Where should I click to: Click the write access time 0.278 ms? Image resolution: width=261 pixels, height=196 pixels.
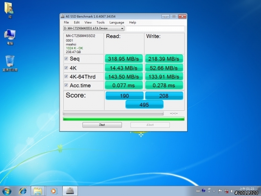pyautogui.click(x=164, y=85)
